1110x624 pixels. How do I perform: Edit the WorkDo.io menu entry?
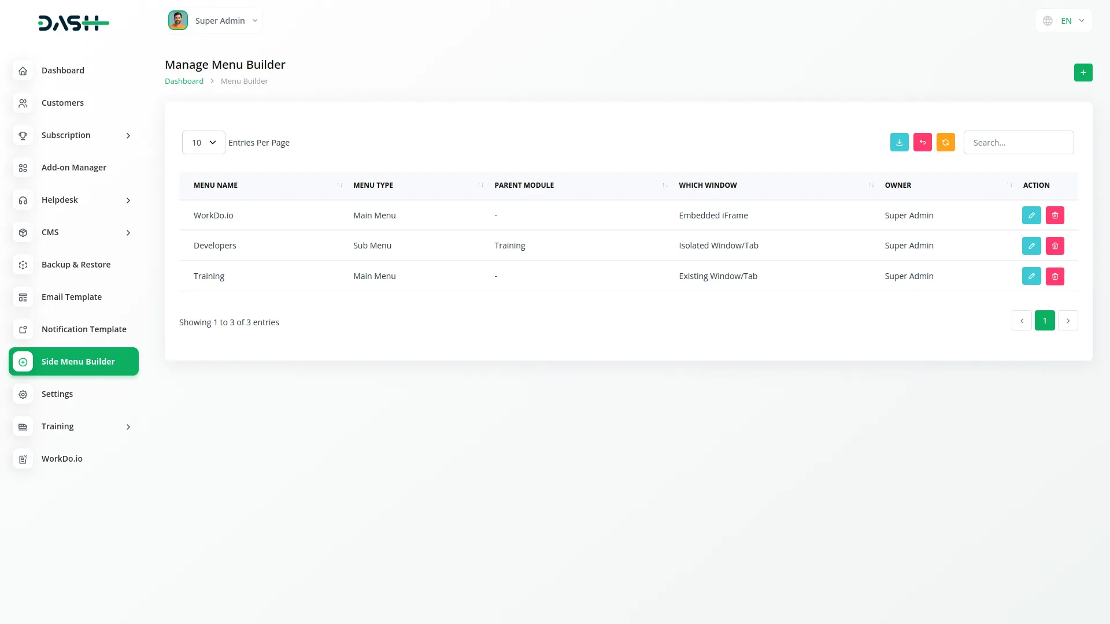tap(1031, 215)
